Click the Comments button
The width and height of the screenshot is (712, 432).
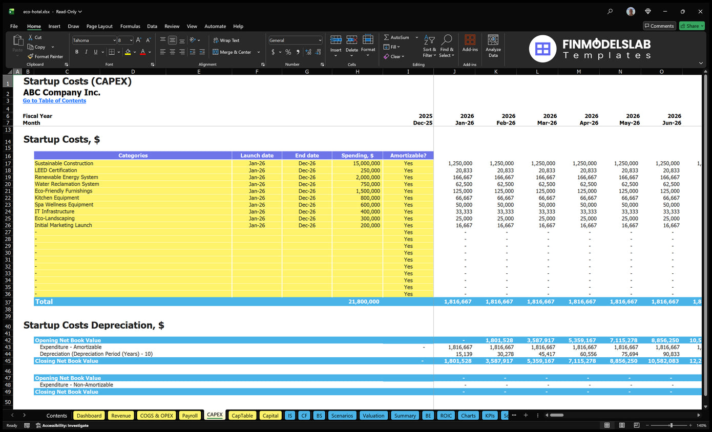[x=659, y=26]
